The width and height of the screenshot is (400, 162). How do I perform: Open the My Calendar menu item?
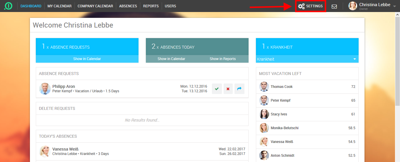(60, 6)
